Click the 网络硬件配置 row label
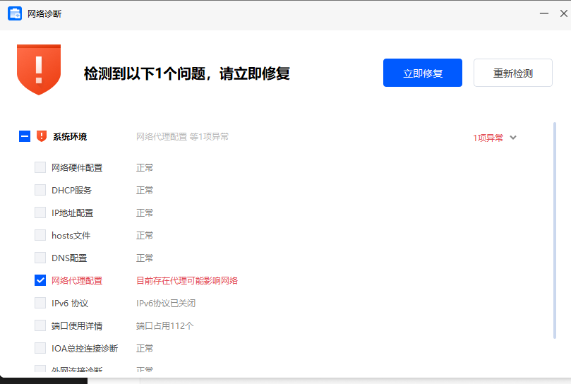Screen dimensions: 571x384 coord(77,167)
